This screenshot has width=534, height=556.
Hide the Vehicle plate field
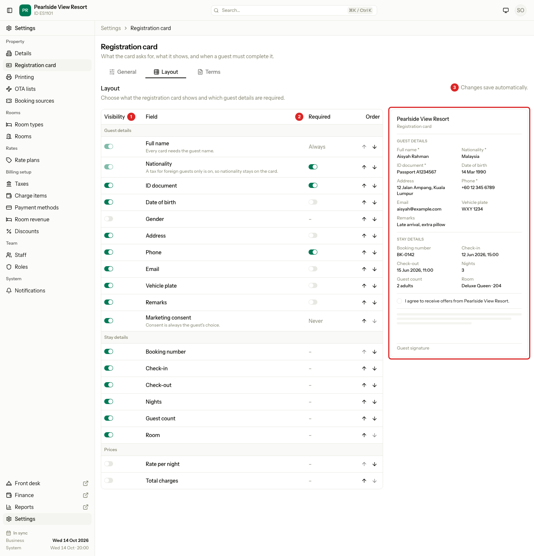[109, 285]
